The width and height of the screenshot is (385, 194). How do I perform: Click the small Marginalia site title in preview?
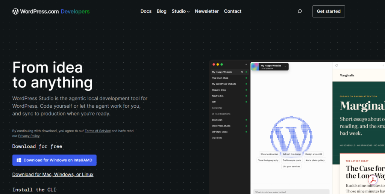[347, 75]
